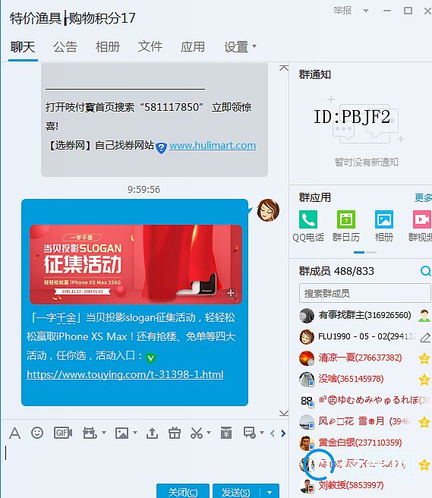Viewport: 432px width, 498px height.
Task: Click the 发送(S) button
Action: tap(236, 492)
